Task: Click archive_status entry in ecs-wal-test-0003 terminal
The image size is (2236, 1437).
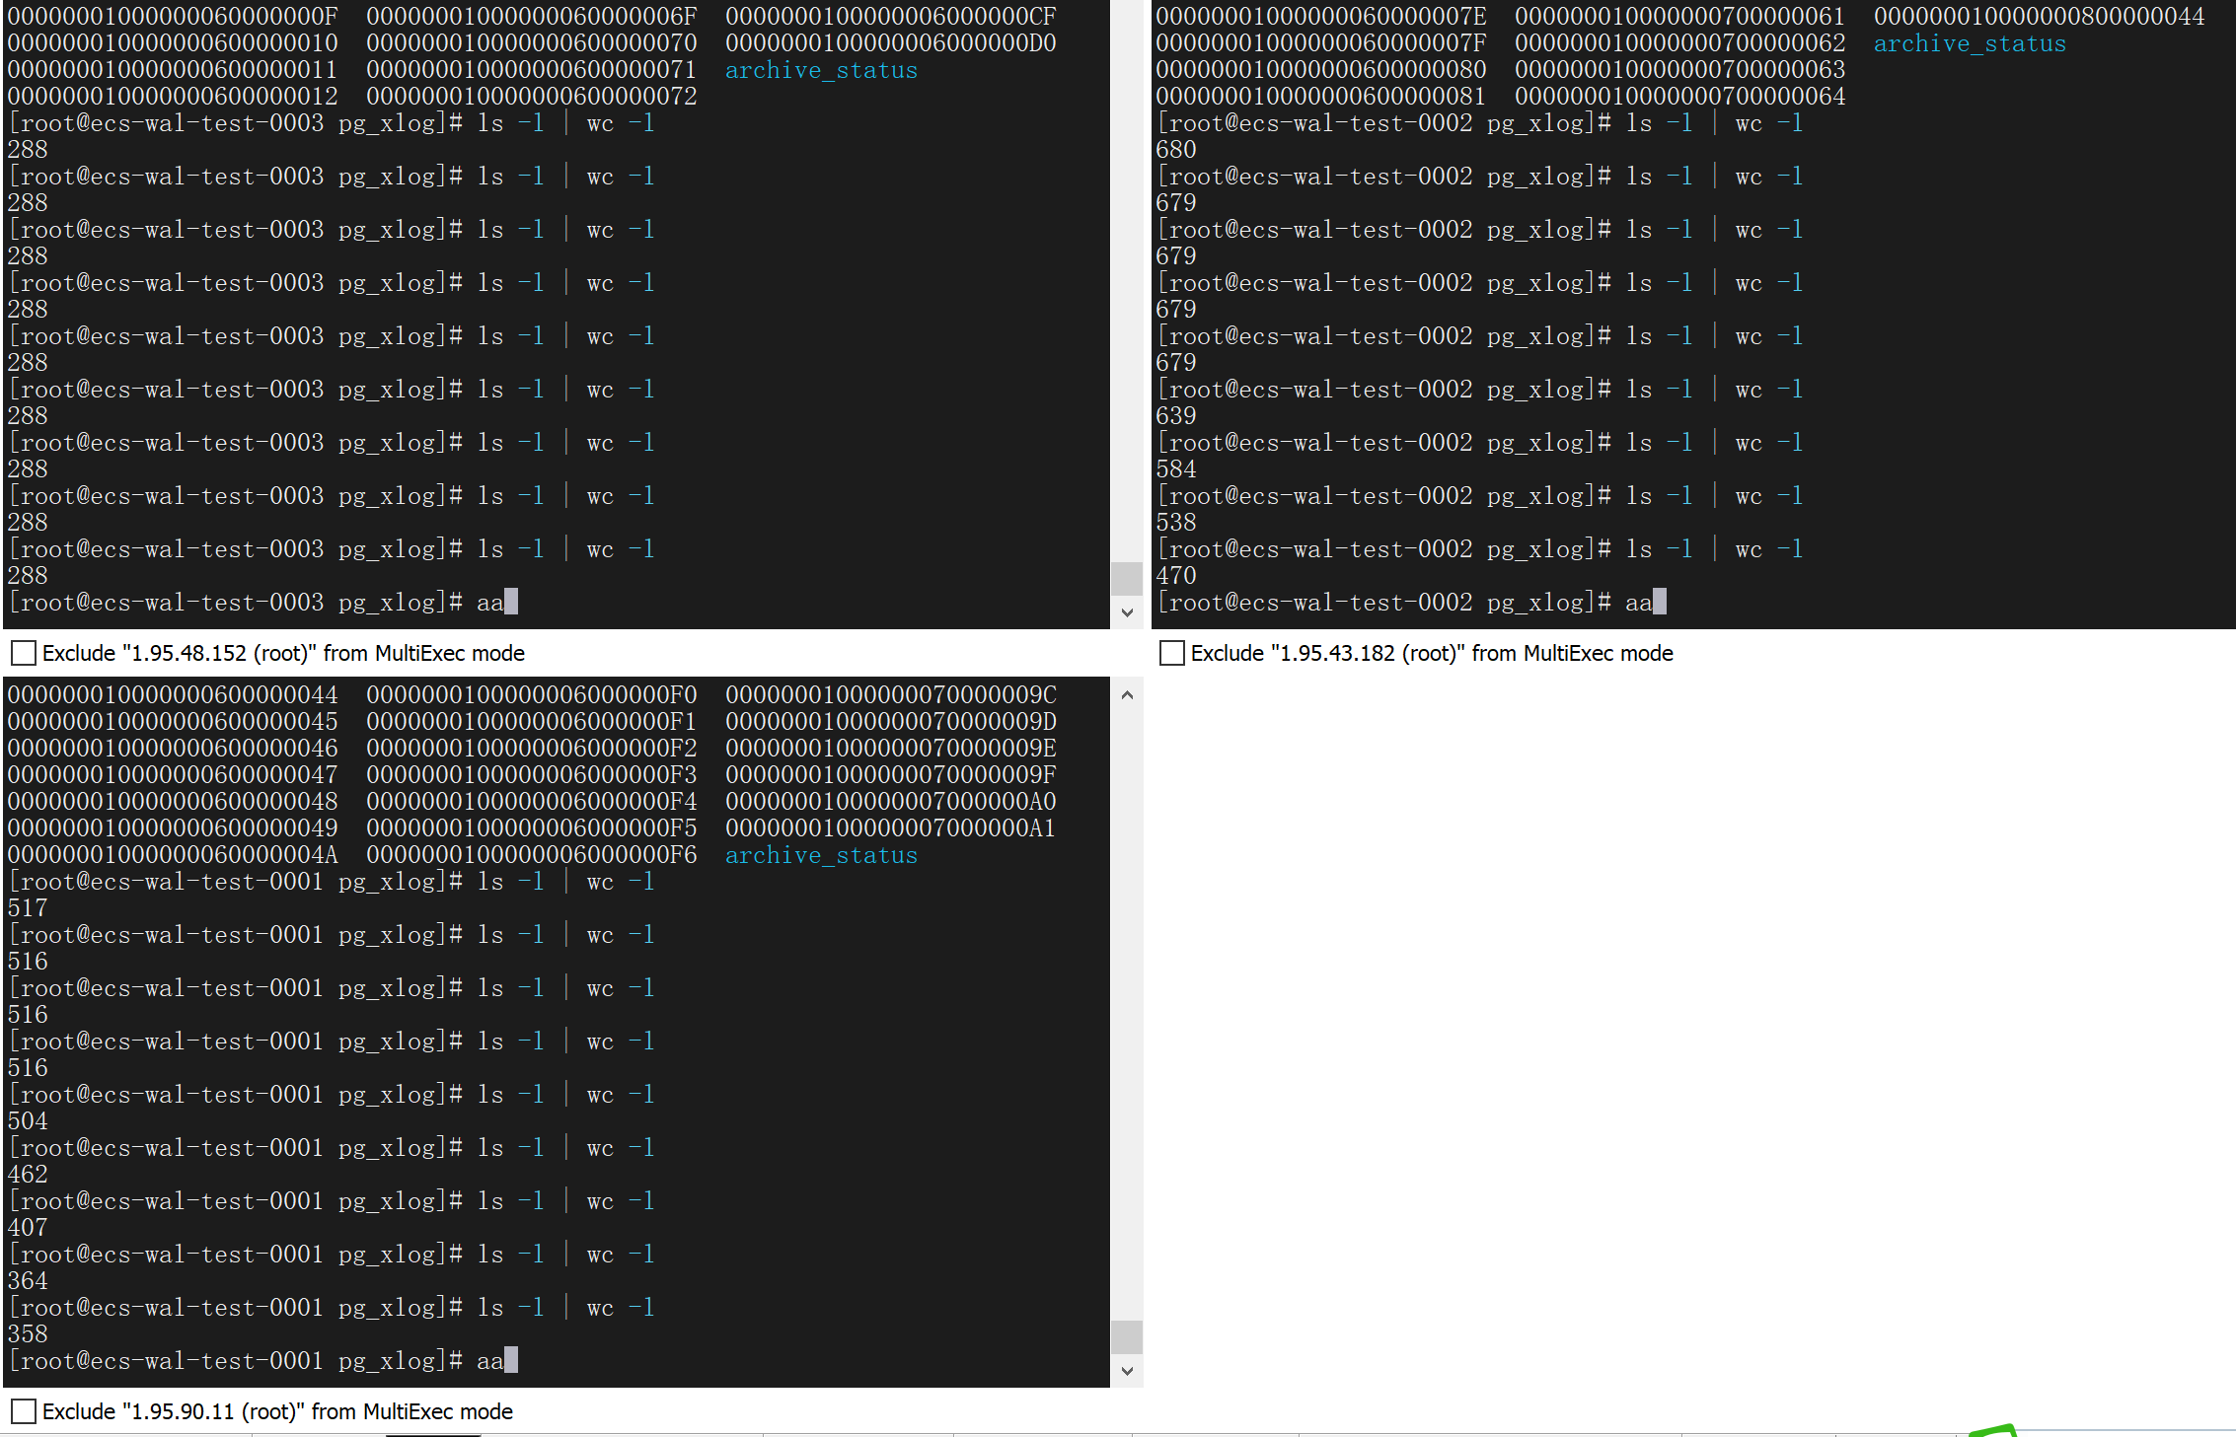Action: tap(821, 70)
